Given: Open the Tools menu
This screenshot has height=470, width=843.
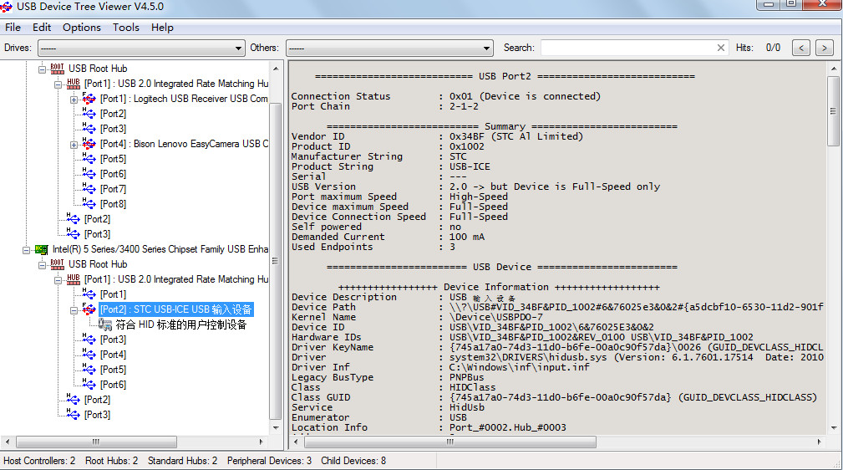Looking at the screenshot, I should [126, 28].
